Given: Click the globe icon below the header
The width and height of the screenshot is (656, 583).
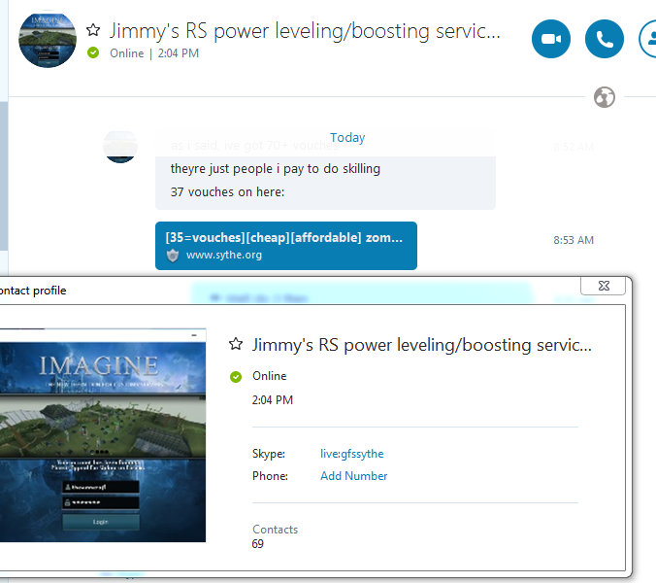Looking at the screenshot, I should click(x=605, y=97).
